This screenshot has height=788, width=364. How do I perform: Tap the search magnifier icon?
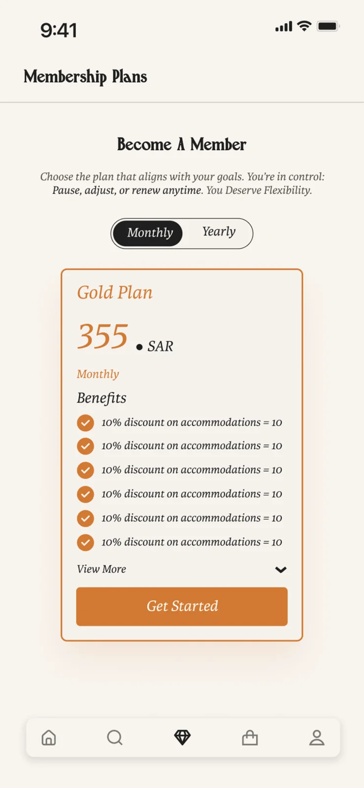tap(115, 738)
